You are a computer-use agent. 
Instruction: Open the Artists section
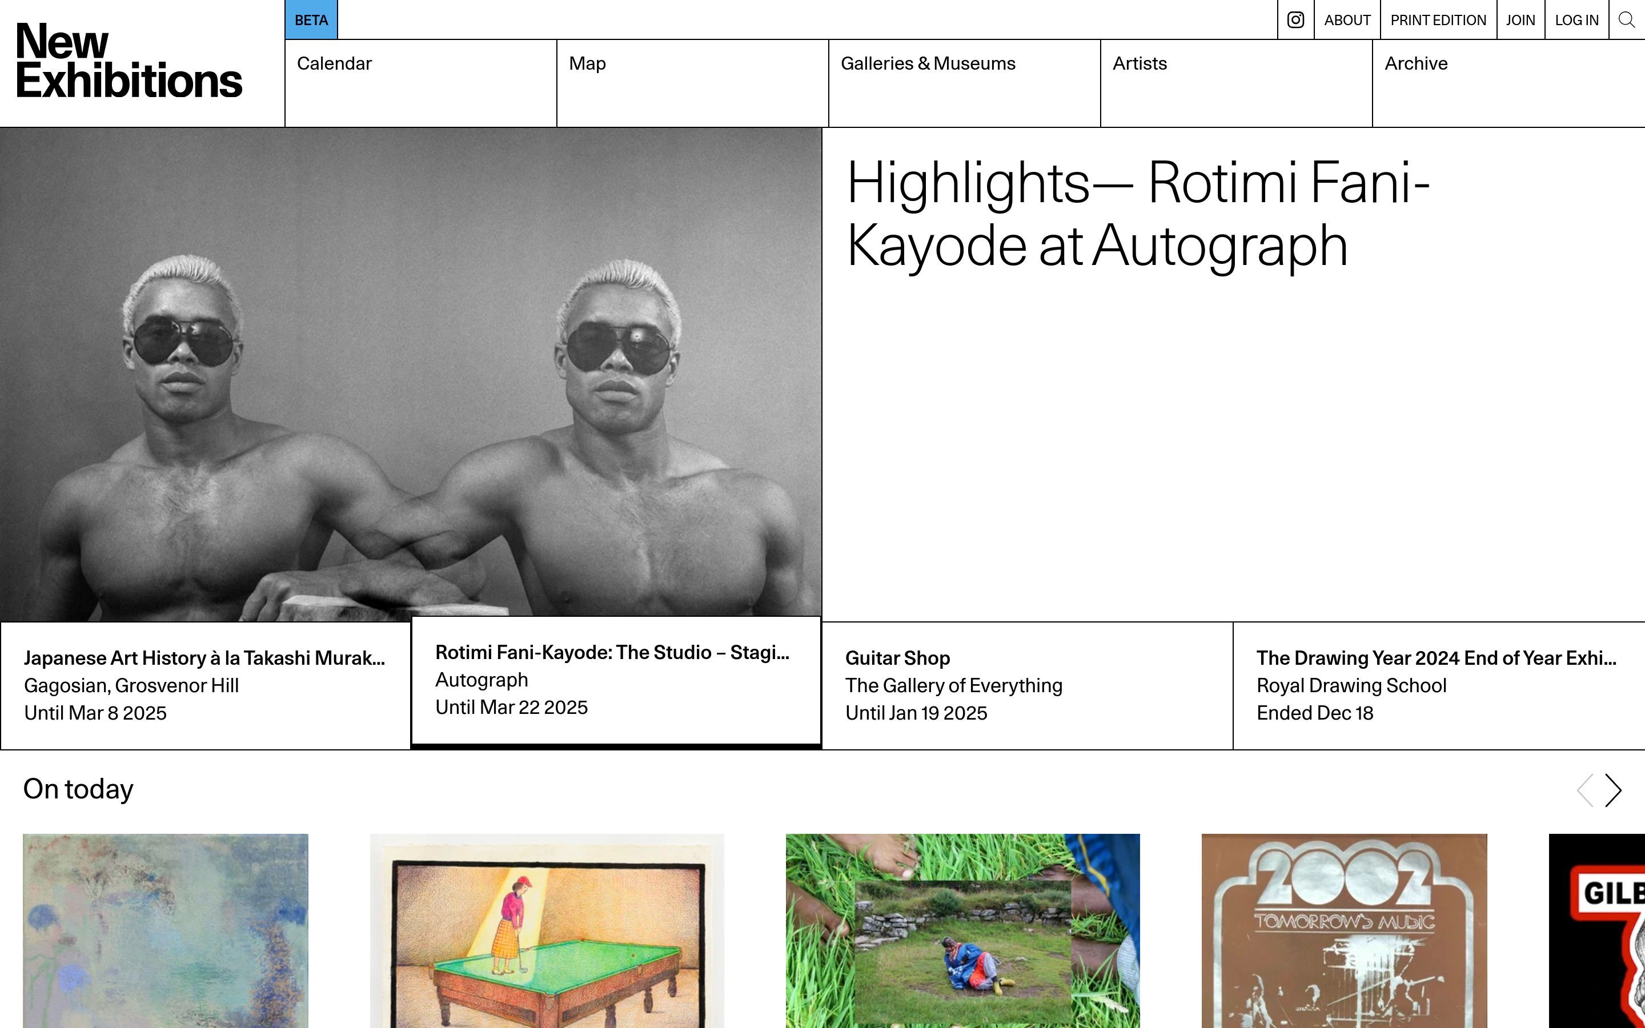point(1237,83)
